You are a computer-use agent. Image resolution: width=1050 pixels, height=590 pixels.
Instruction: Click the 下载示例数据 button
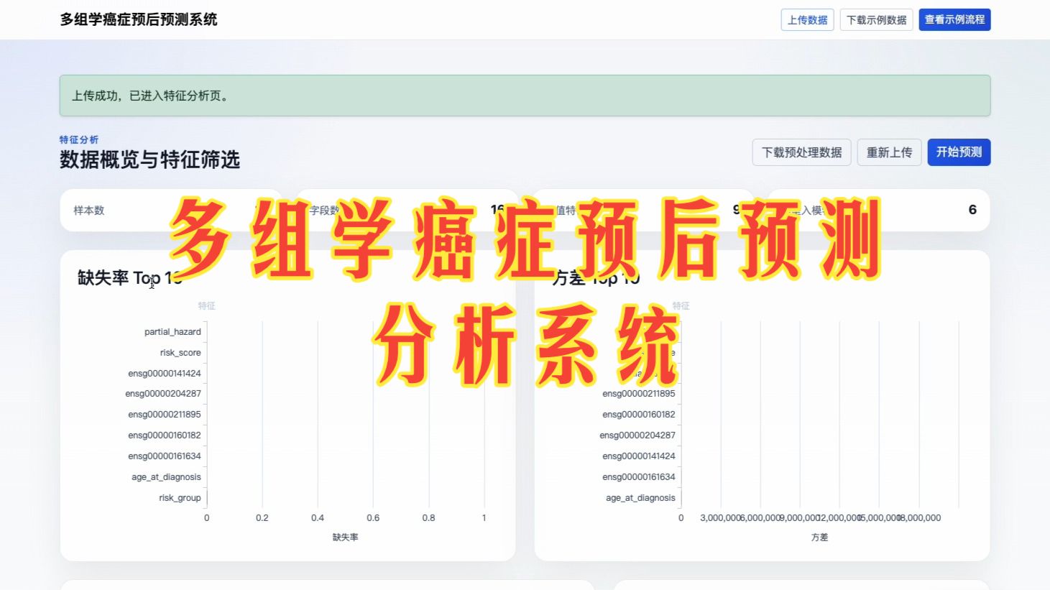point(876,20)
